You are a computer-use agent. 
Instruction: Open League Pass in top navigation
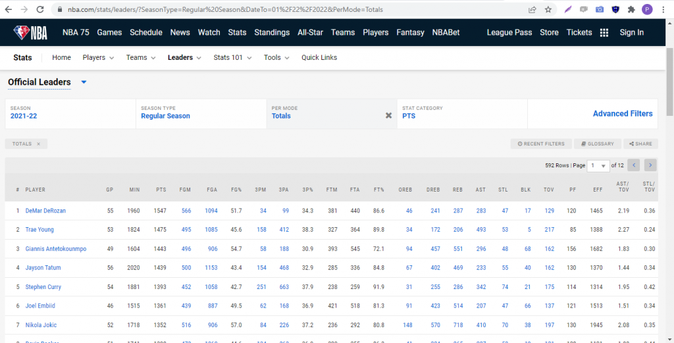(509, 33)
